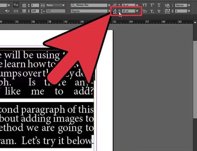This screenshot has width=197, height=151.
Task: Click the Metrics kerning field
Action: pyautogui.click(x=181, y=5)
